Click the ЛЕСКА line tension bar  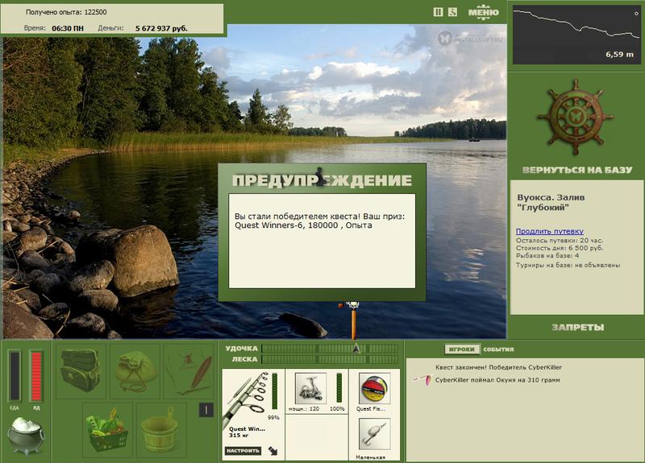tap(330, 359)
